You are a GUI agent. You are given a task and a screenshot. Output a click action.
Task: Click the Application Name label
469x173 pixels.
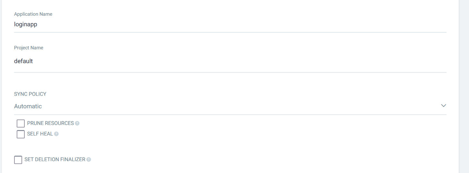[33, 14]
